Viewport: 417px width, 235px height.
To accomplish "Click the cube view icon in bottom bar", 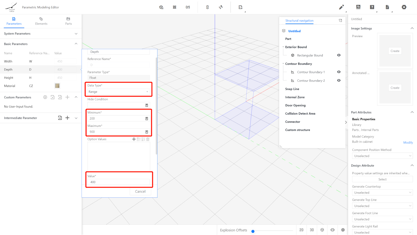I will point(322,230).
